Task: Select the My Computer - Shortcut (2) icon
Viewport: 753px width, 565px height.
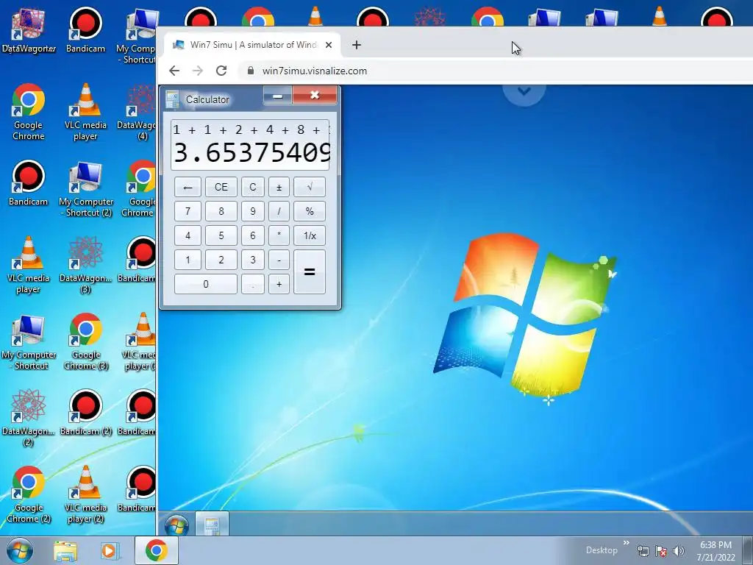Action: coord(86,188)
